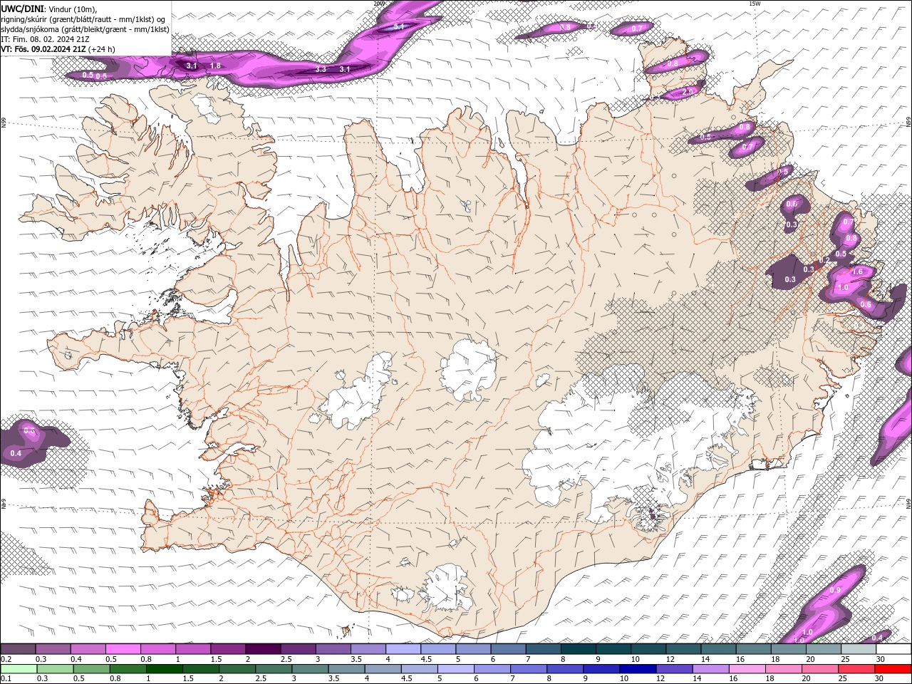Pick the 10 deep blue swatch in the lower scale

pyautogui.click(x=639, y=668)
